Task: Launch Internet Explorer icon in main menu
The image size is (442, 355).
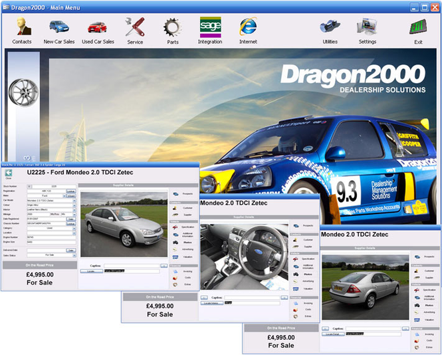Action: tap(248, 30)
